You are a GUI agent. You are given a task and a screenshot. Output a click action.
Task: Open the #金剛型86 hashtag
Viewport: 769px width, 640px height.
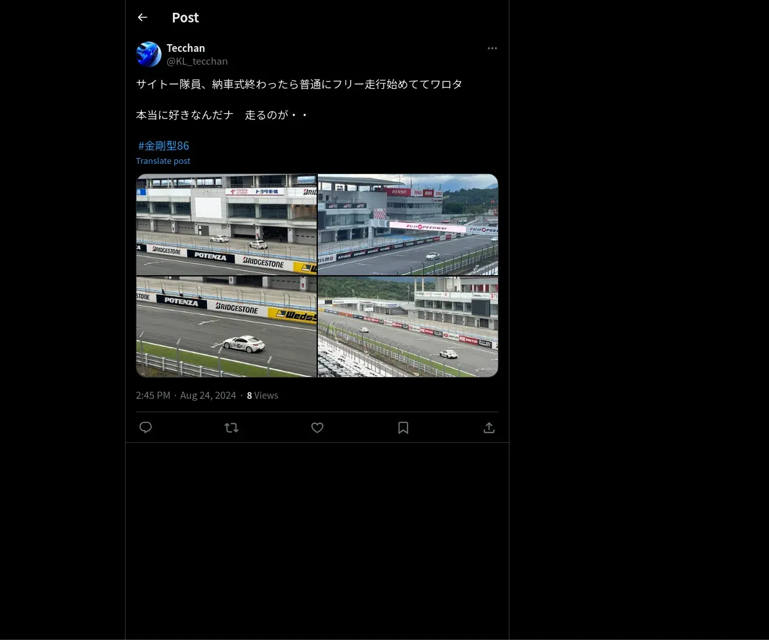pos(163,145)
